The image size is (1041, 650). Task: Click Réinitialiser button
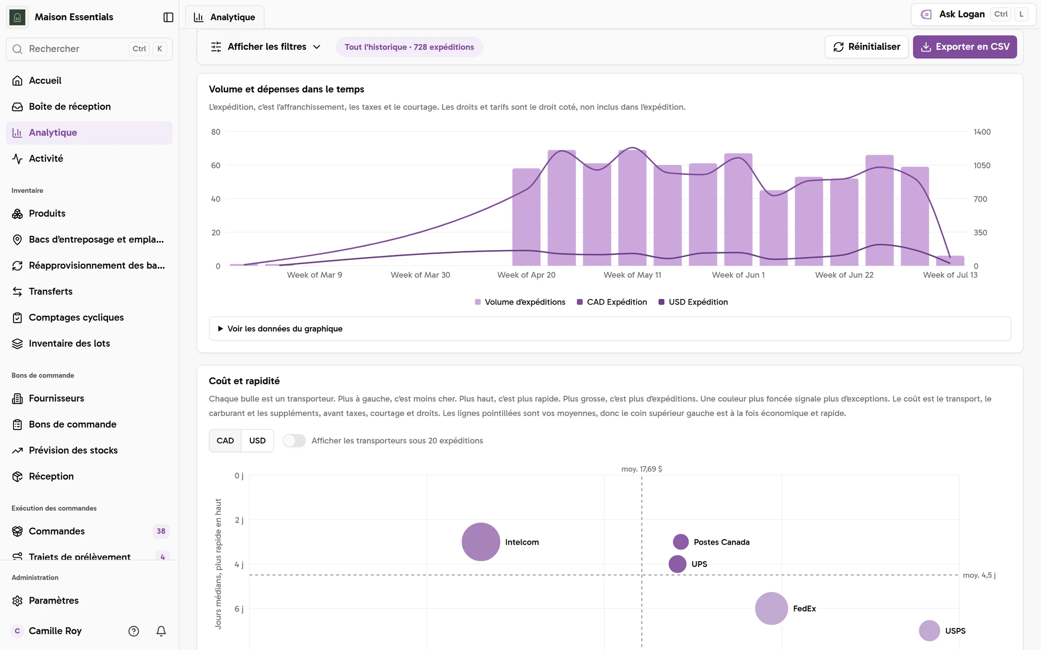click(866, 47)
